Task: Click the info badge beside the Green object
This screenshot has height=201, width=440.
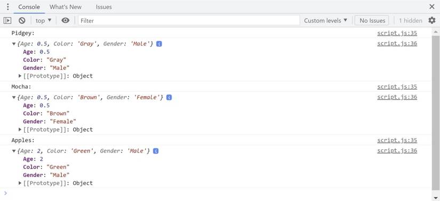Action: (156, 151)
